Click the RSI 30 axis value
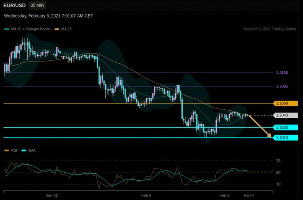 point(278,184)
